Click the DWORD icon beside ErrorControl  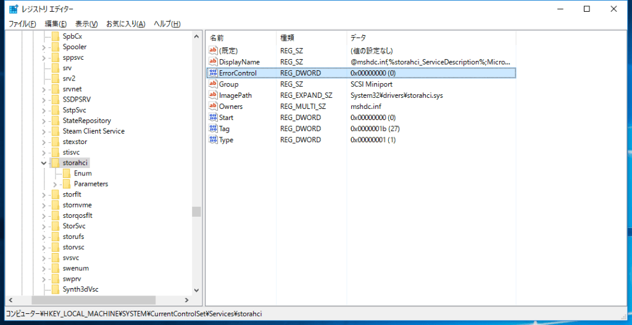pyautogui.click(x=213, y=73)
